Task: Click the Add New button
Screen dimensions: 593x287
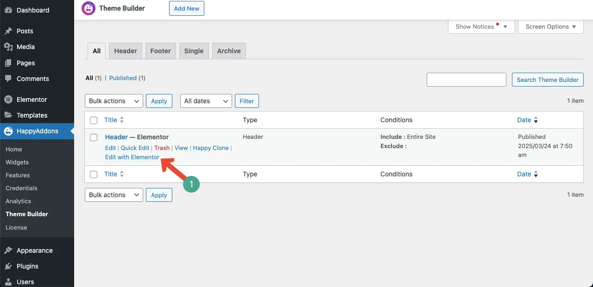Action: pos(187,8)
